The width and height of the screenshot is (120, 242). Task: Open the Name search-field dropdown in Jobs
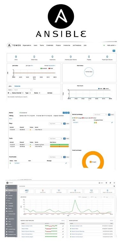(x=10, y=90)
